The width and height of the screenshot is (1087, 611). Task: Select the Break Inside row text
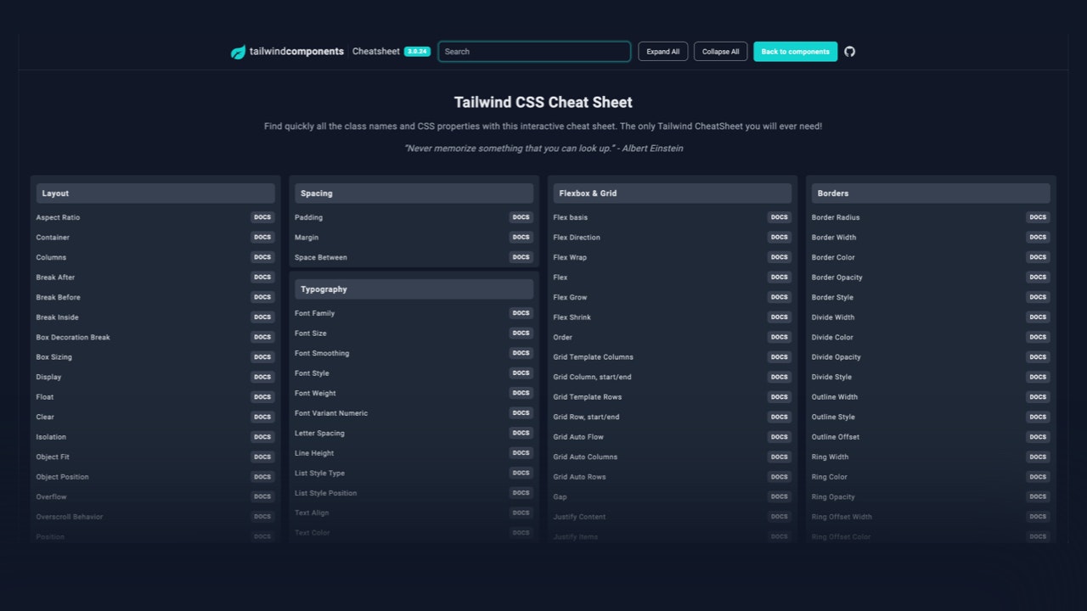point(57,317)
